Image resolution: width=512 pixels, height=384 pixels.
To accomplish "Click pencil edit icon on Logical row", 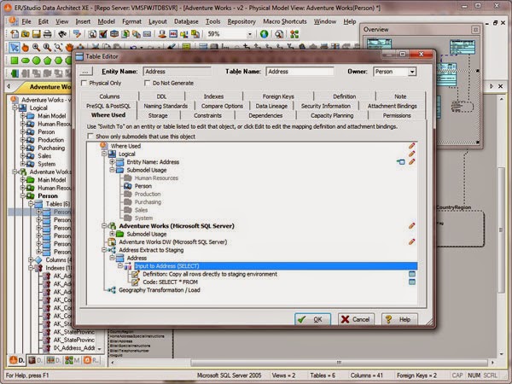I will [412, 154].
